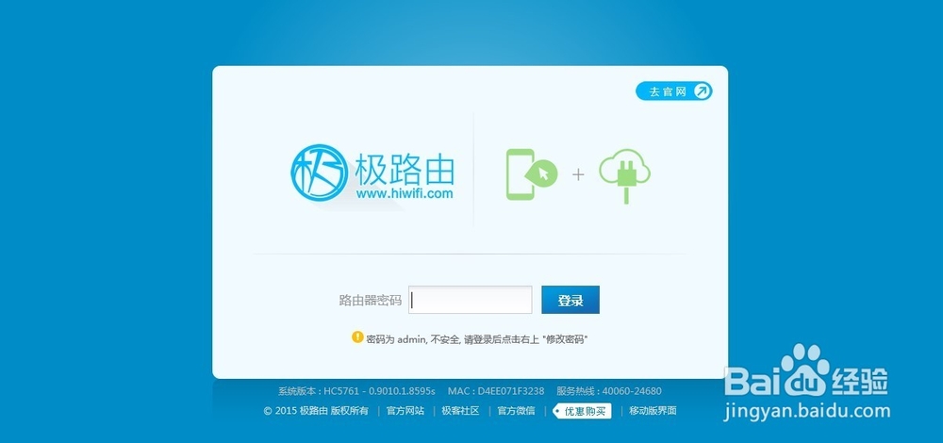Click the yellow warning exclamation icon
This screenshot has height=443, width=943.
point(357,336)
